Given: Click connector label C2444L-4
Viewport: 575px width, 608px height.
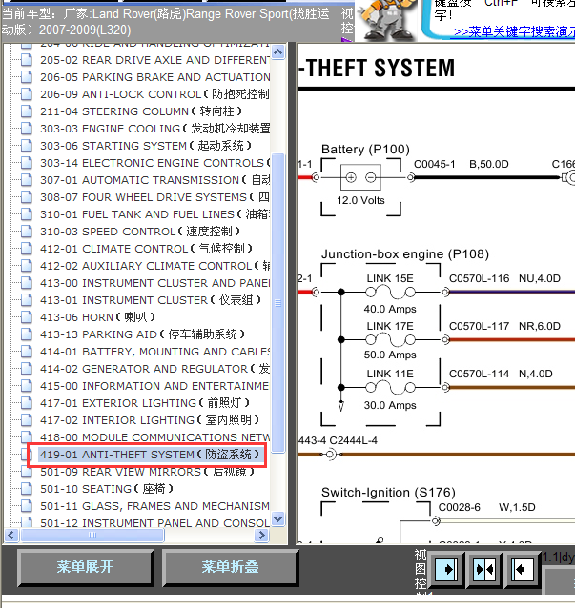Looking at the screenshot, I should coord(353,440).
